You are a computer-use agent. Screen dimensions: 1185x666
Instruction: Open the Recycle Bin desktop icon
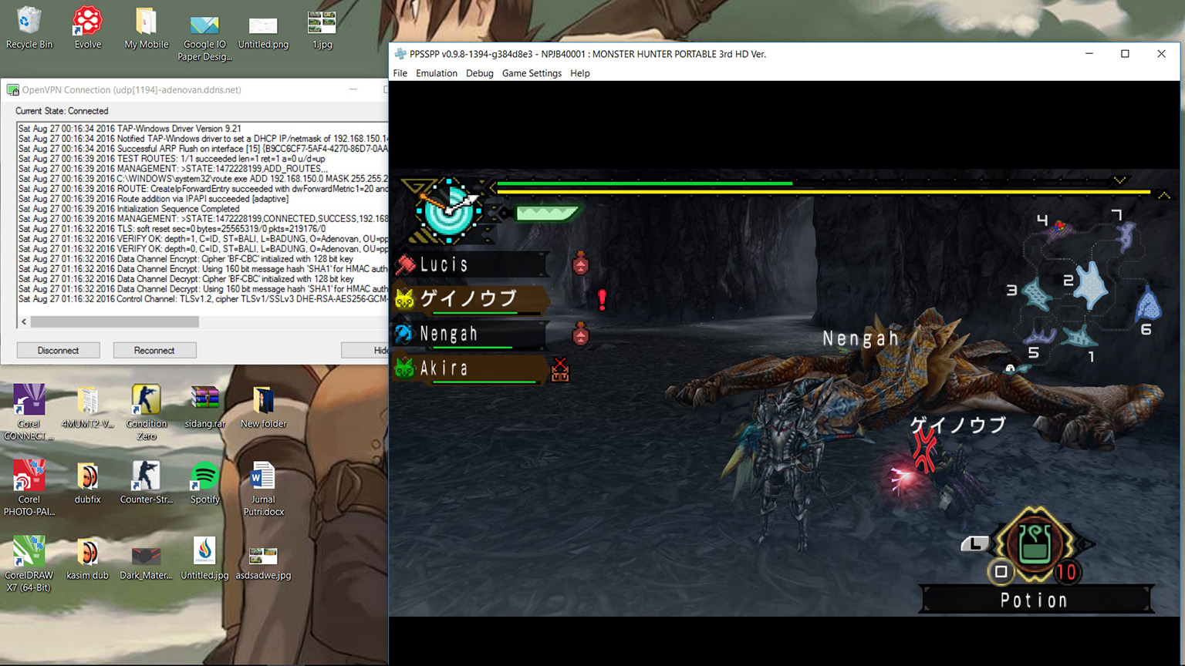pos(29,22)
